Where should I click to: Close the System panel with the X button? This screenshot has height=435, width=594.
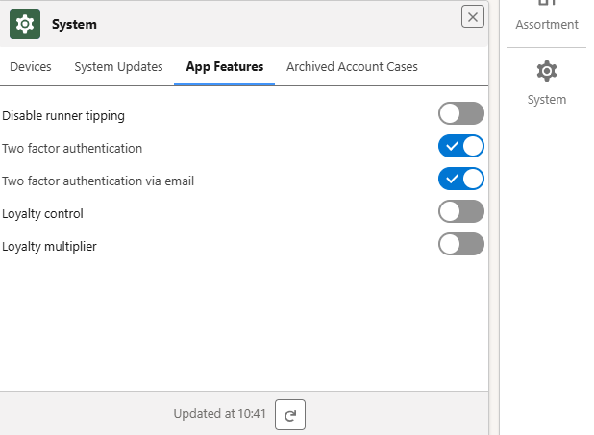(x=472, y=16)
